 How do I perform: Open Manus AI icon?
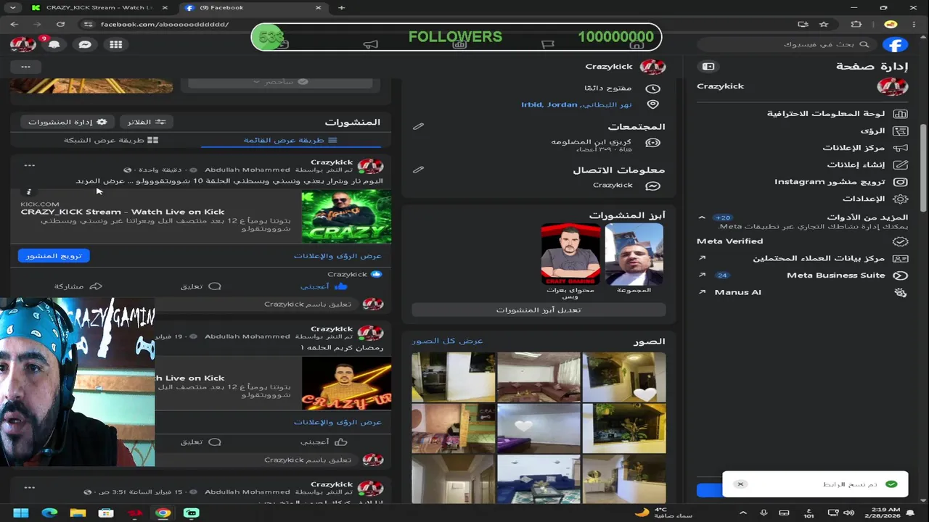pyautogui.click(x=901, y=293)
